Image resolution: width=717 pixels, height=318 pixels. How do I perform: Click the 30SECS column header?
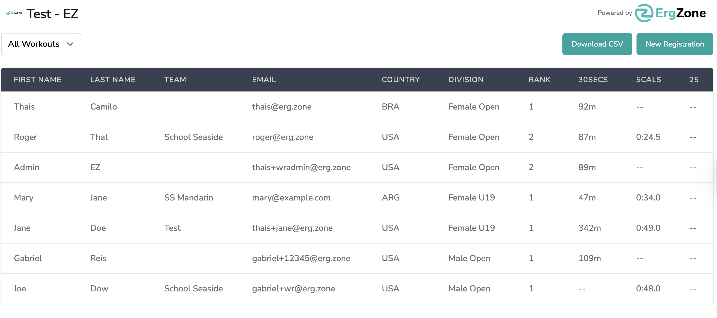tap(593, 80)
